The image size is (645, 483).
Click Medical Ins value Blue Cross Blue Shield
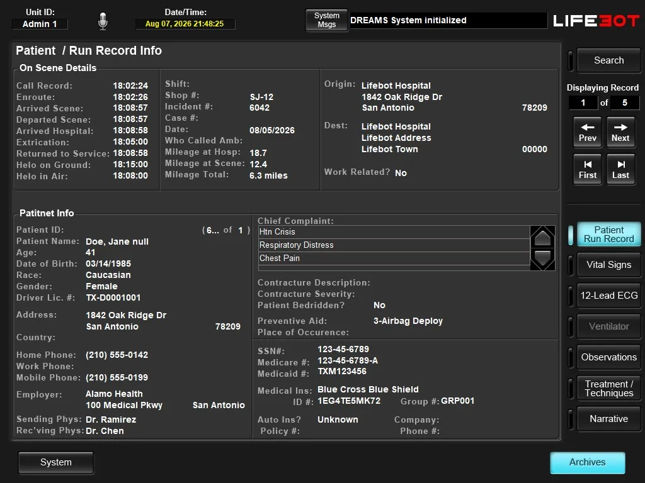click(x=368, y=389)
